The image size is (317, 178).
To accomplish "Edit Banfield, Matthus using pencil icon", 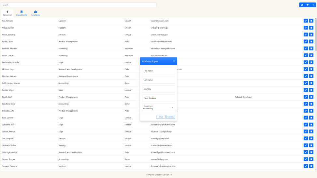I will (x=306, y=48).
